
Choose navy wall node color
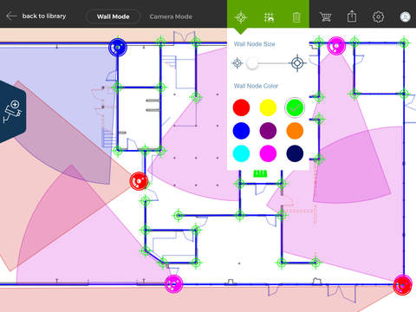(x=295, y=153)
